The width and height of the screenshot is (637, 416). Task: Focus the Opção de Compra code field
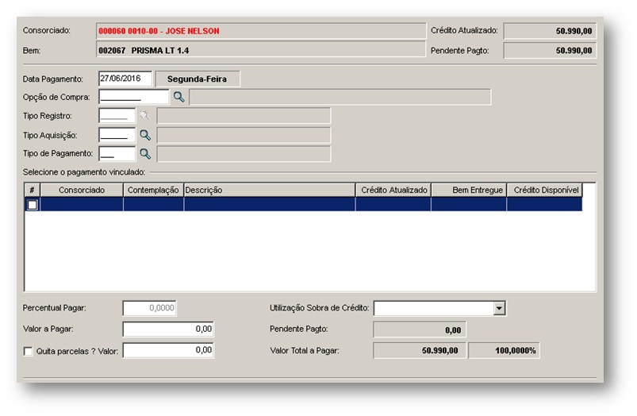click(133, 97)
